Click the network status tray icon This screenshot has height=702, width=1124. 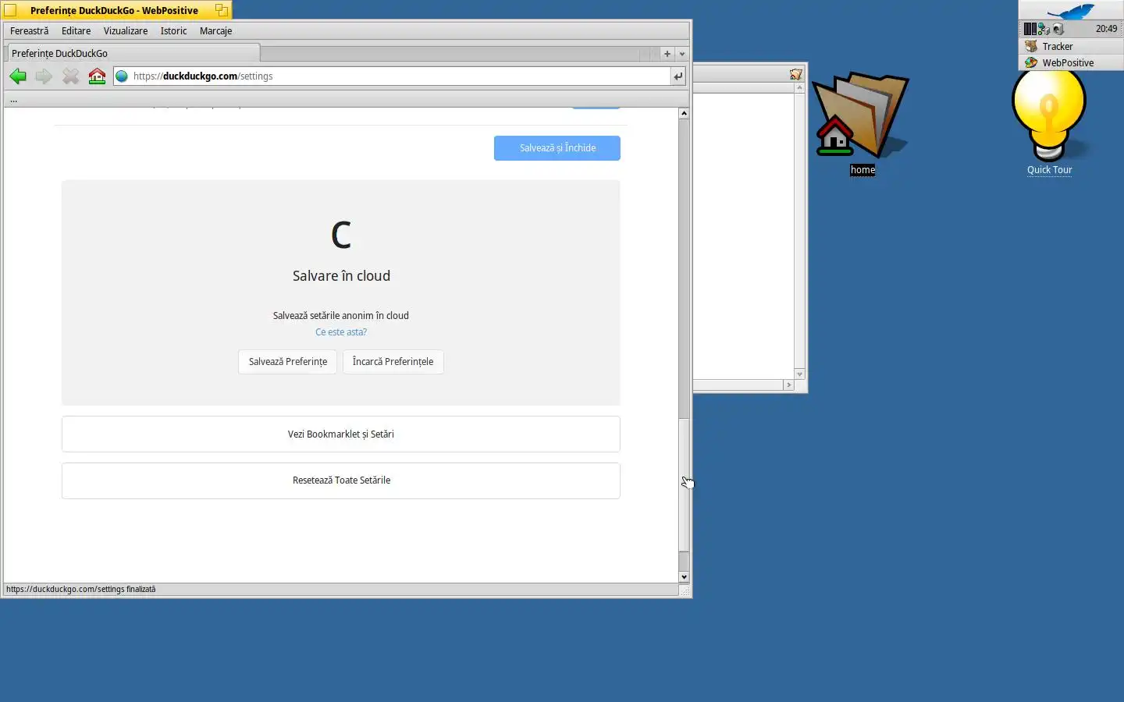(1044, 29)
